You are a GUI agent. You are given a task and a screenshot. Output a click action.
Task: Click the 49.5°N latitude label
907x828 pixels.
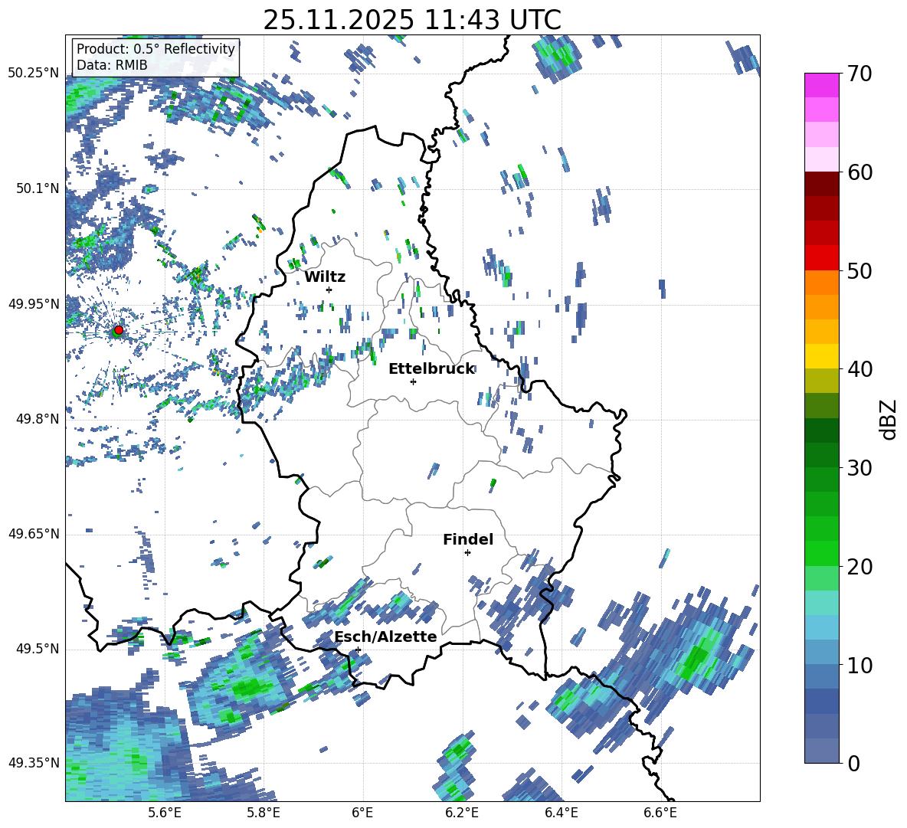[37, 649]
